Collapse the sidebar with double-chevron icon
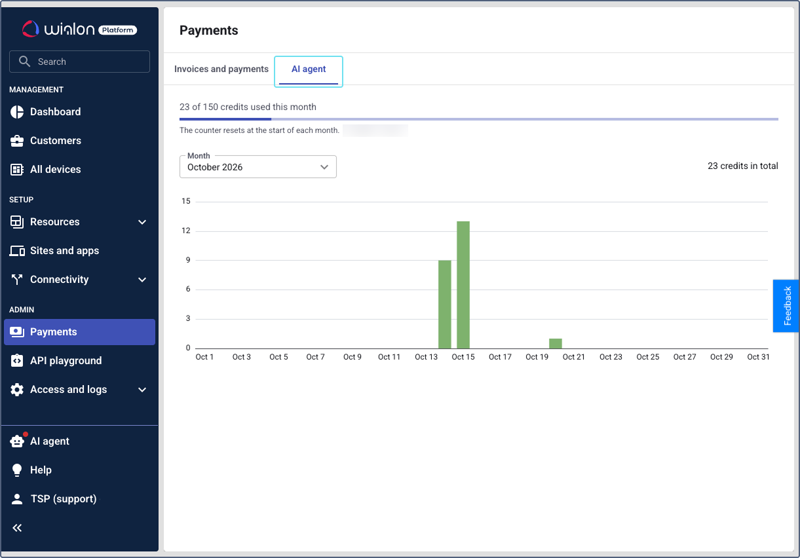This screenshot has width=800, height=558. click(x=17, y=528)
